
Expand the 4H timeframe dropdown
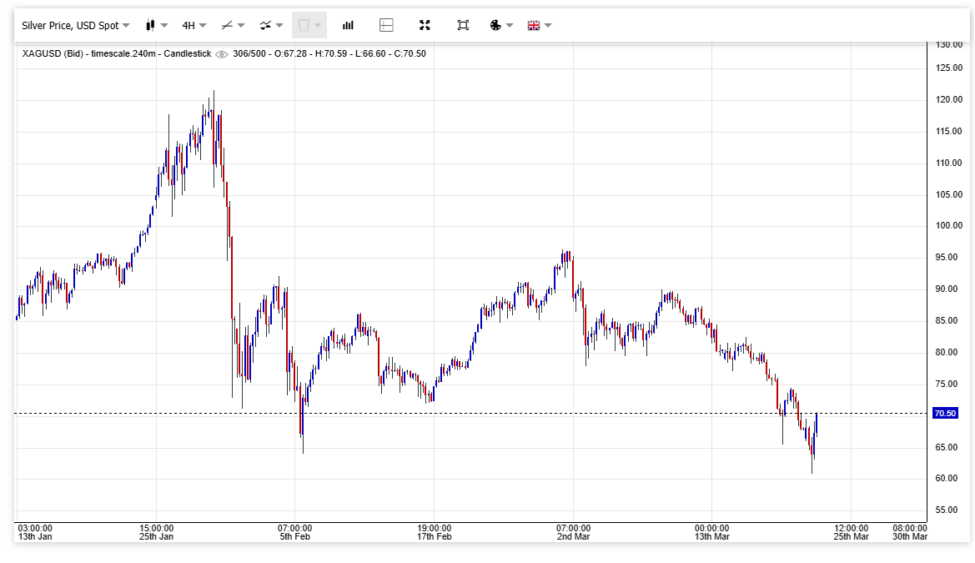click(194, 25)
